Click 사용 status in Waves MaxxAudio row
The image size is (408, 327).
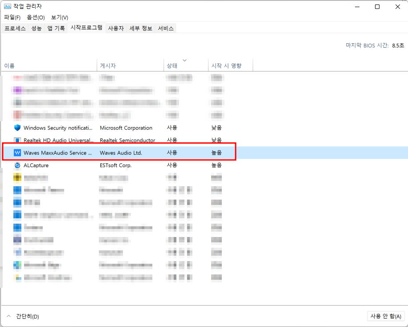pyautogui.click(x=172, y=152)
